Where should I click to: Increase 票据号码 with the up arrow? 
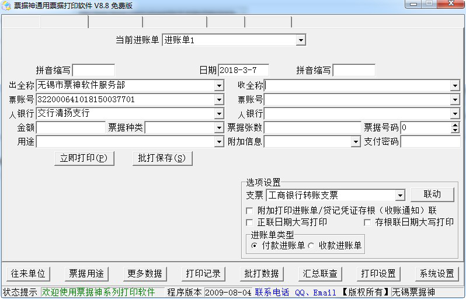455,125
